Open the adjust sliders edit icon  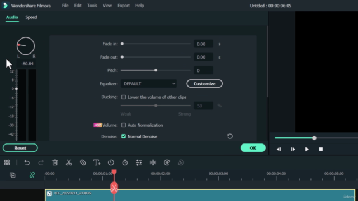(x=139, y=162)
